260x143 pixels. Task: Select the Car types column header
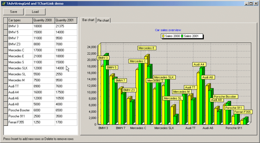pos(20,20)
